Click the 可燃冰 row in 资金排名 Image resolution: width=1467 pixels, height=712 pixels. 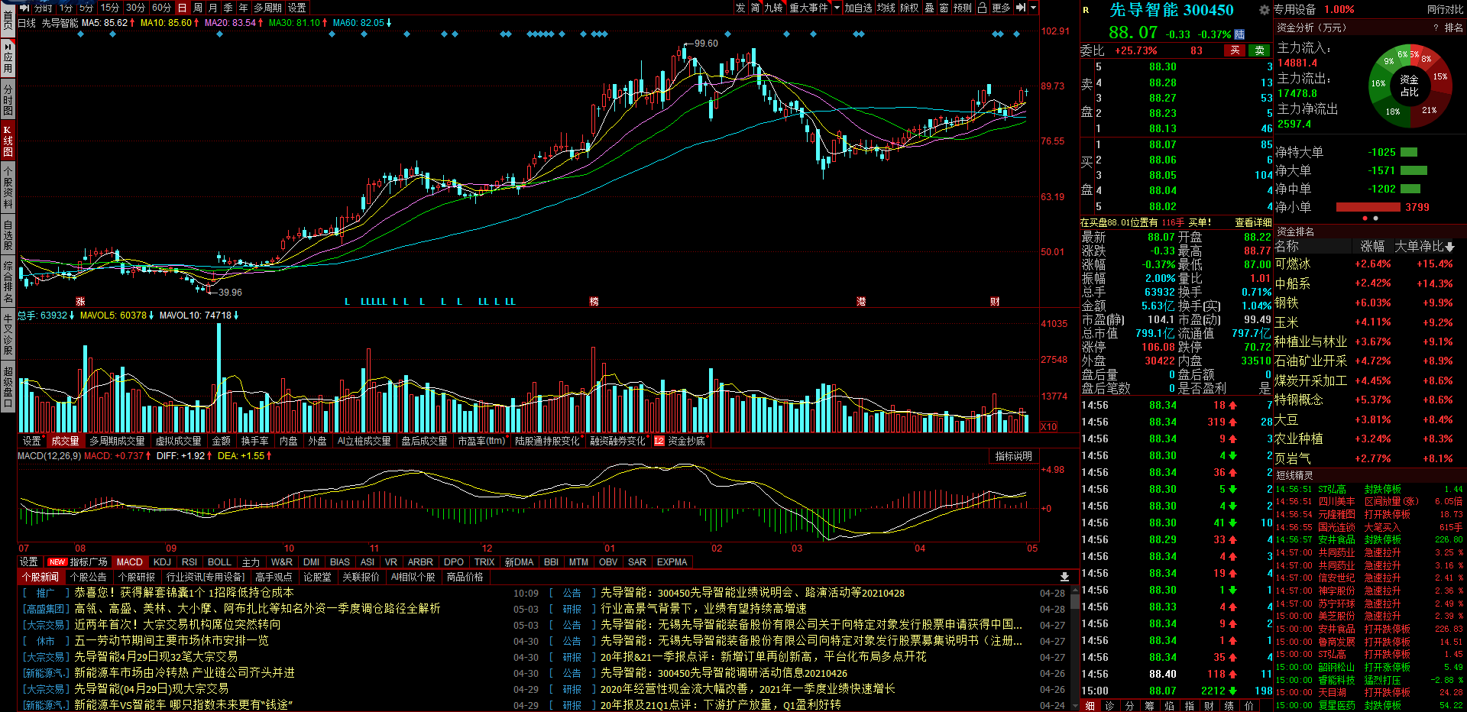(x=1368, y=264)
